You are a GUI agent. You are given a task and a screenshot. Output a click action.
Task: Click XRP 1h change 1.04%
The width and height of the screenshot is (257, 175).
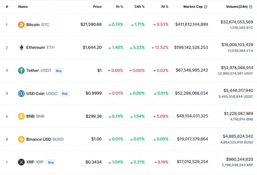[116, 162]
